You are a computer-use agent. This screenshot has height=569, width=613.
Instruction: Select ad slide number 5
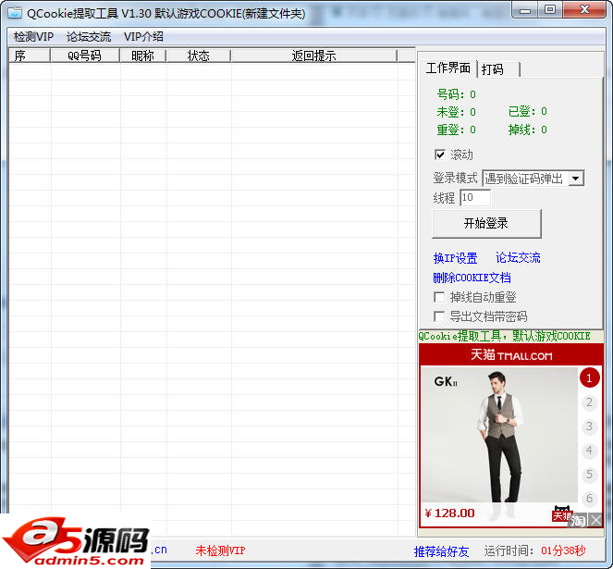(x=589, y=475)
